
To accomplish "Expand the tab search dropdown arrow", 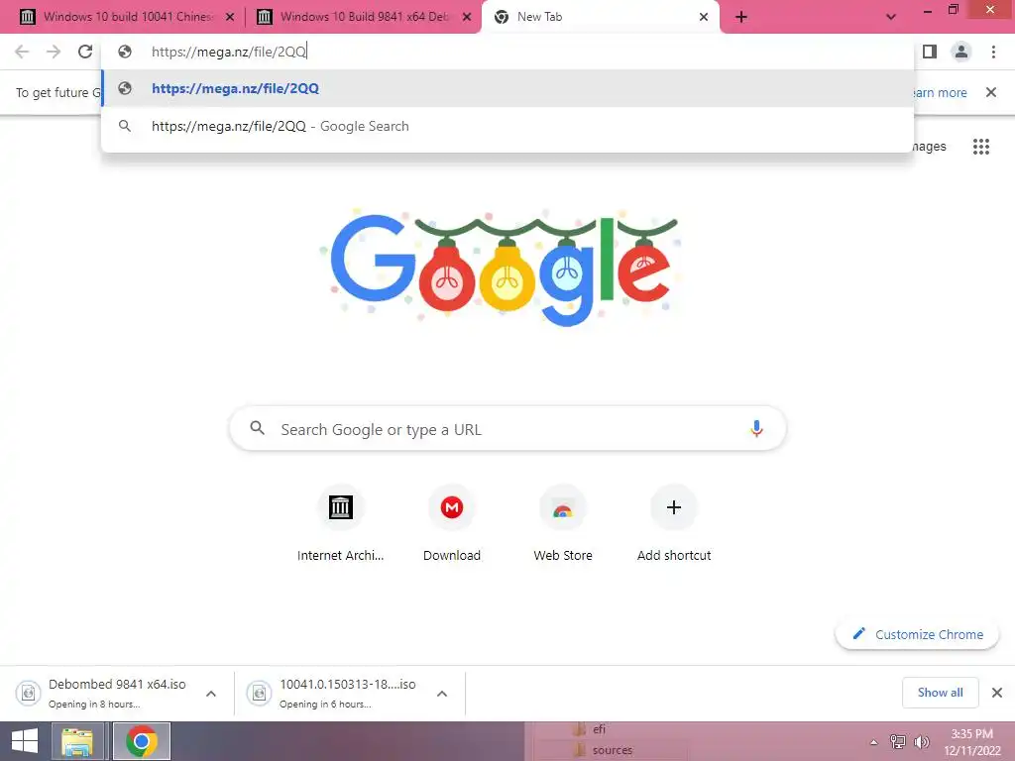I will (891, 17).
